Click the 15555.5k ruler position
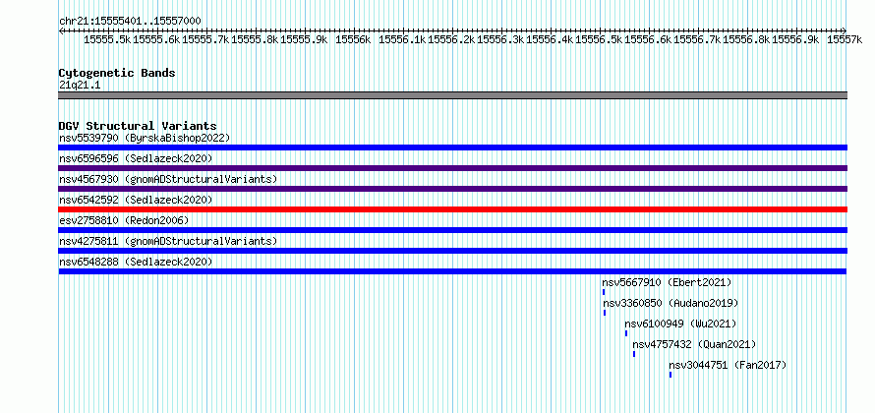875x413 pixels. (x=107, y=39)
